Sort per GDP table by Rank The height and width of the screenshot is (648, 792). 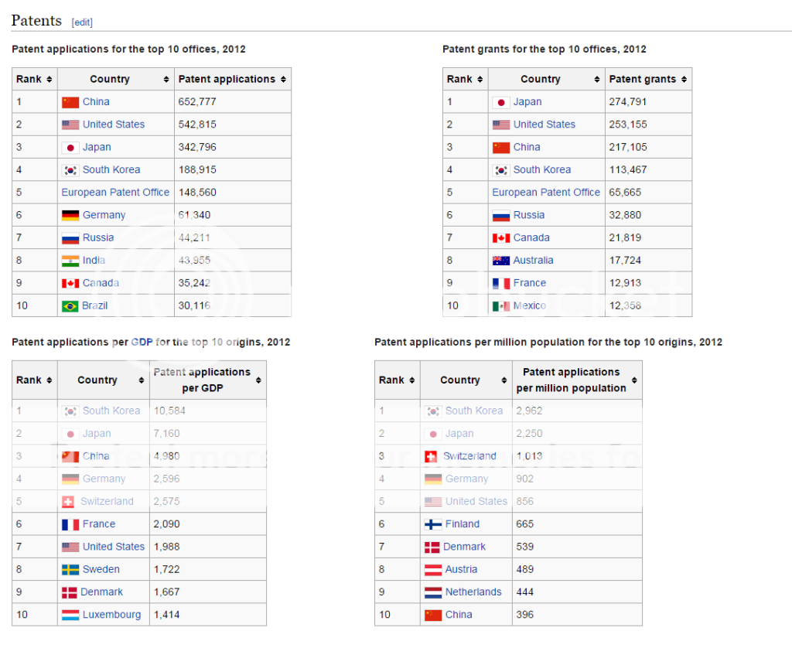[x=49, y=380]
